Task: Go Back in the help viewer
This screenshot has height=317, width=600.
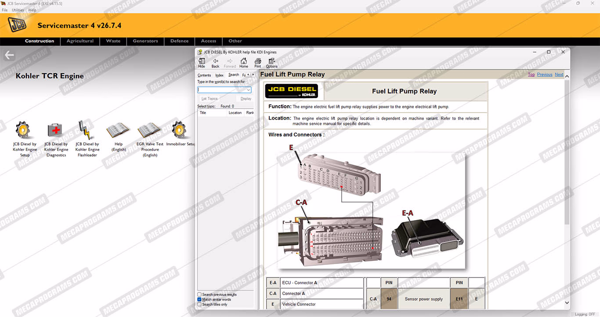Action: pos(215,63)
